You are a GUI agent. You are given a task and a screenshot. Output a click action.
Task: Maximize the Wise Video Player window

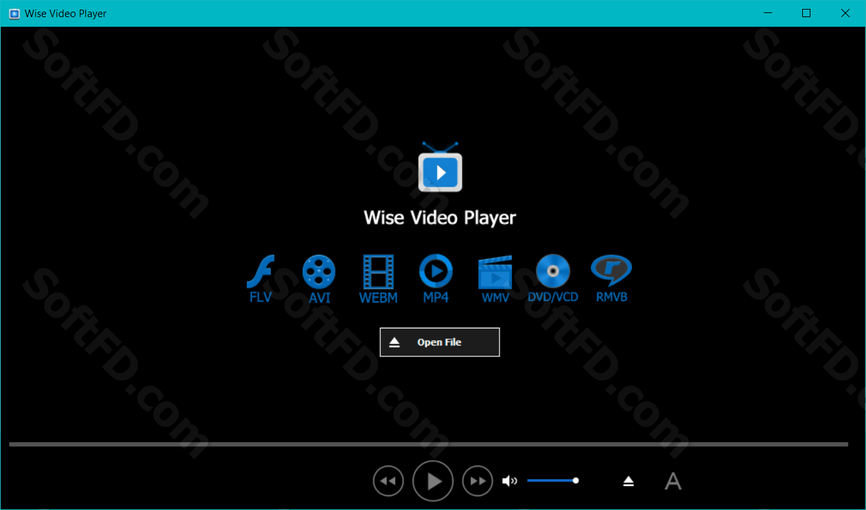coord(806,14)
